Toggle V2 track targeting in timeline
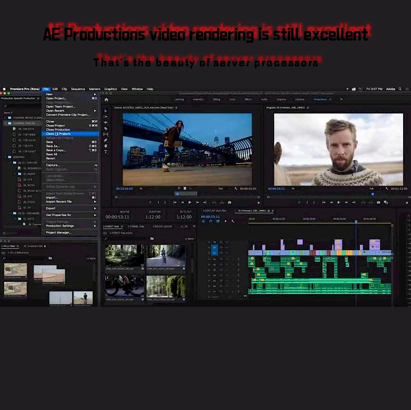Screen dimensions: 411x410 [215, 247]
